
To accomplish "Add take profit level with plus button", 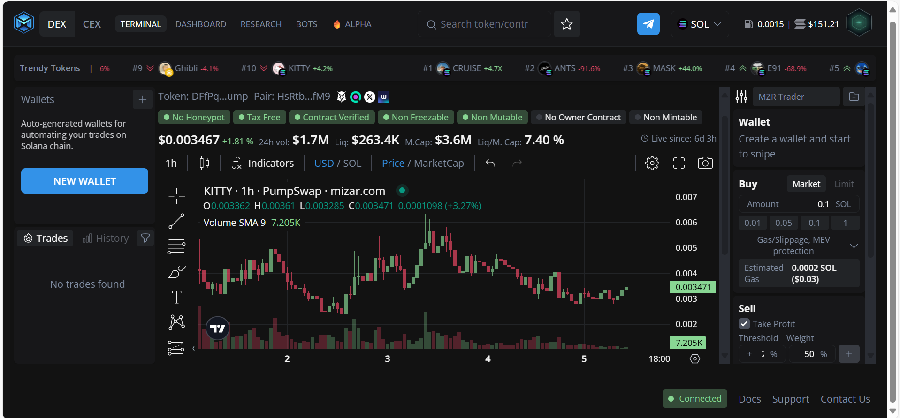I will coord(848,354).
